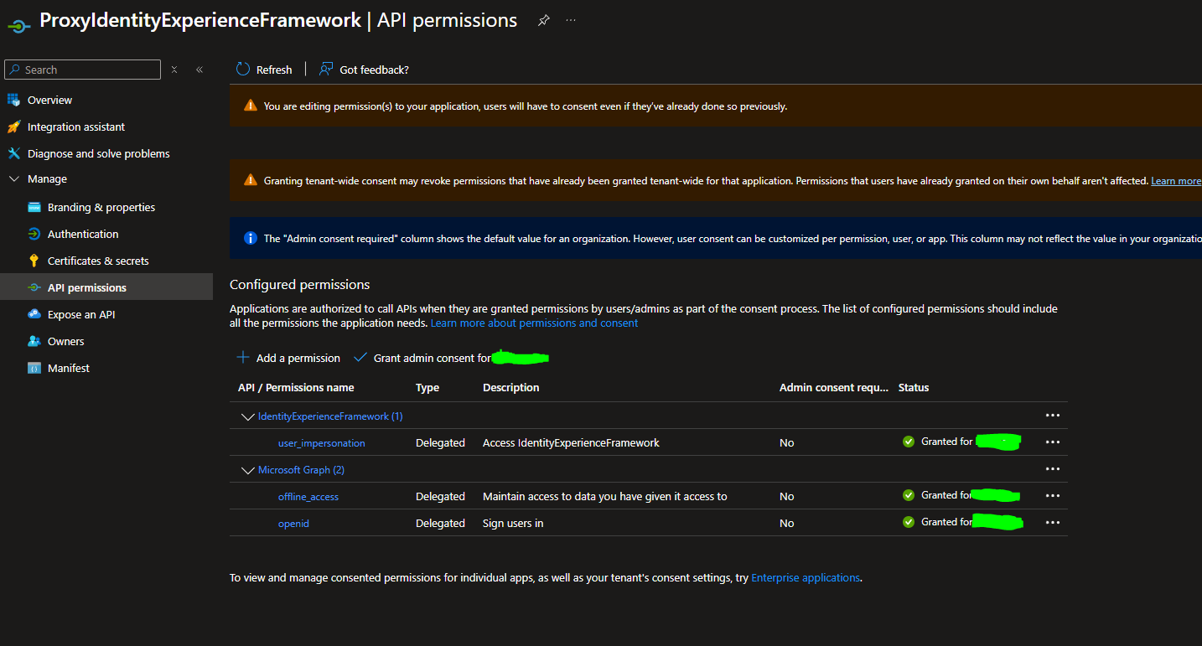Open ellipsis menu for openid row
This screenshot has height=646, width=1202.
pyautogui.click(x=1053, y=523)
